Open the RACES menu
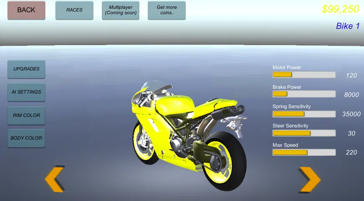 tap(74, 10)
